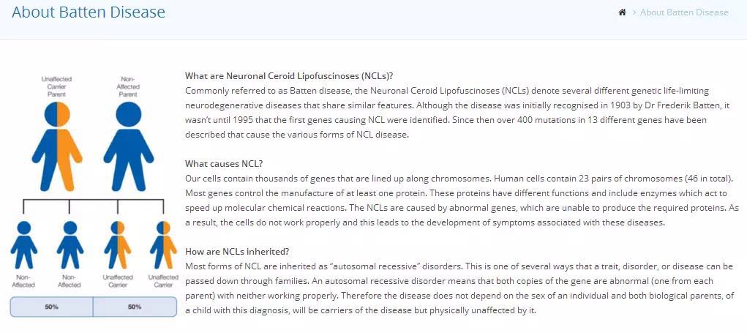The height and width of the screenshot is (333, 747).
Task: Click the left 50% bar segment
Action: [x=51, y=307]
